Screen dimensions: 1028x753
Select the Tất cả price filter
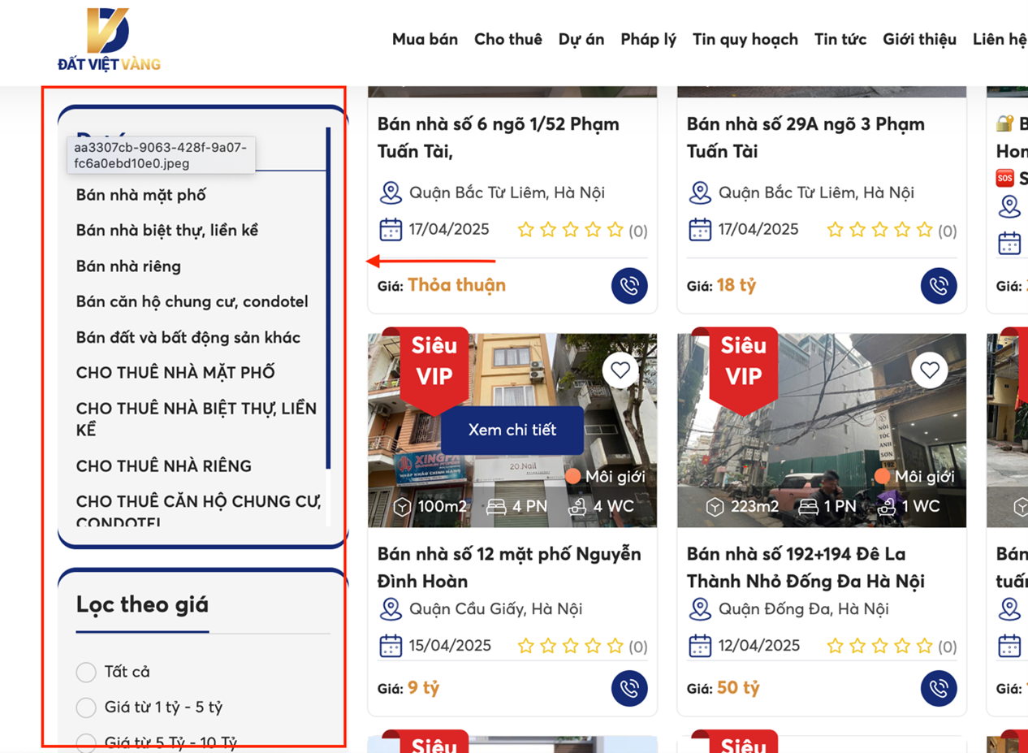point(86,673)
